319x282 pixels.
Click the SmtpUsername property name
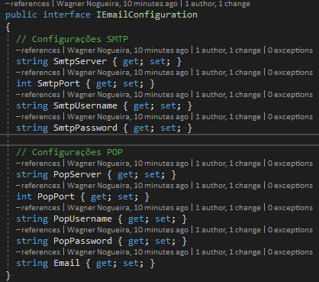[85, 105]
